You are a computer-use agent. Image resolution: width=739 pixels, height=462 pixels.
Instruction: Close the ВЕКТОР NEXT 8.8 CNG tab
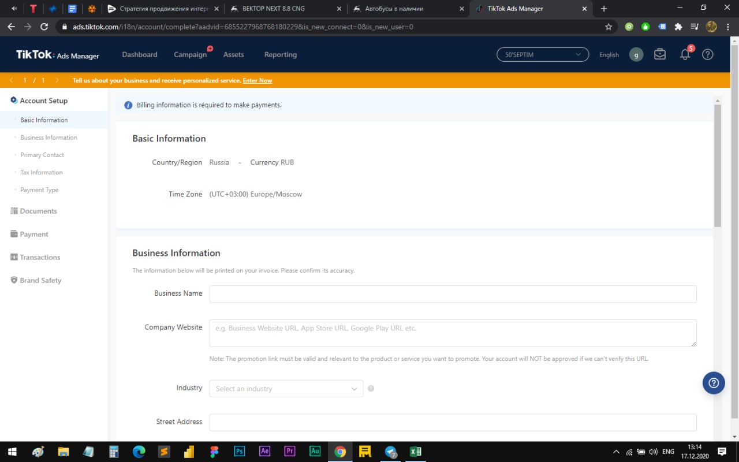point(338,9)
